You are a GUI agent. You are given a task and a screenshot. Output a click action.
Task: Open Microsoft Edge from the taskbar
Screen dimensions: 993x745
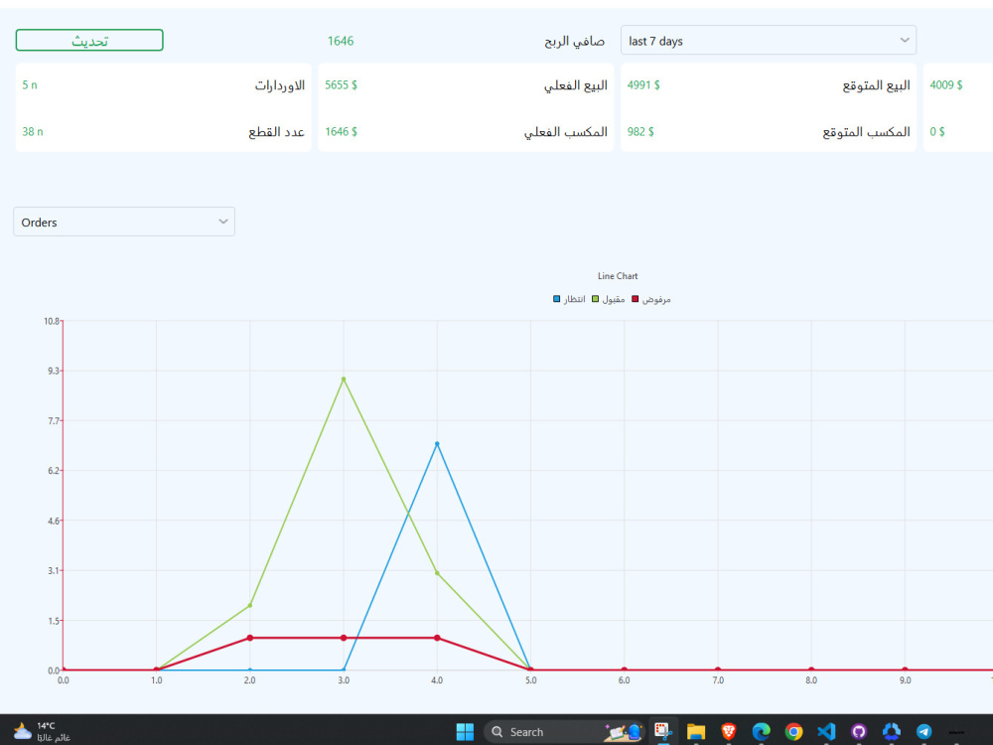tap(761, 731)
